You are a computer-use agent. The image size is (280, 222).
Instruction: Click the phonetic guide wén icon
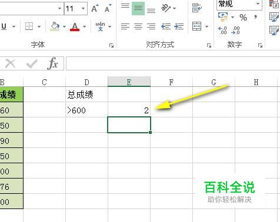100,26
